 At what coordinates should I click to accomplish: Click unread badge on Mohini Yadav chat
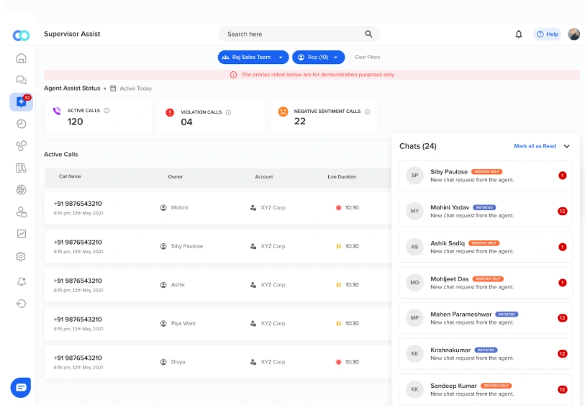[x=562, y=212]
